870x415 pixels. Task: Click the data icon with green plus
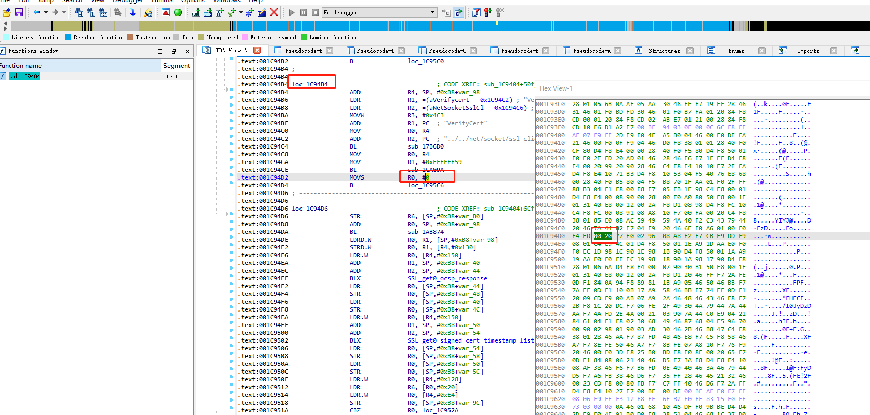[x=208, y=12]
